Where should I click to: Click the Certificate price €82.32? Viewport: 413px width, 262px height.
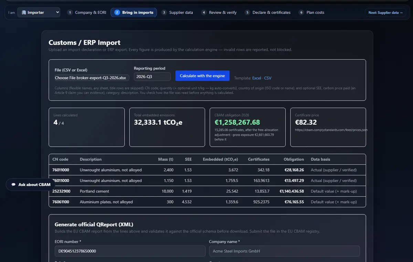(306, 122)
